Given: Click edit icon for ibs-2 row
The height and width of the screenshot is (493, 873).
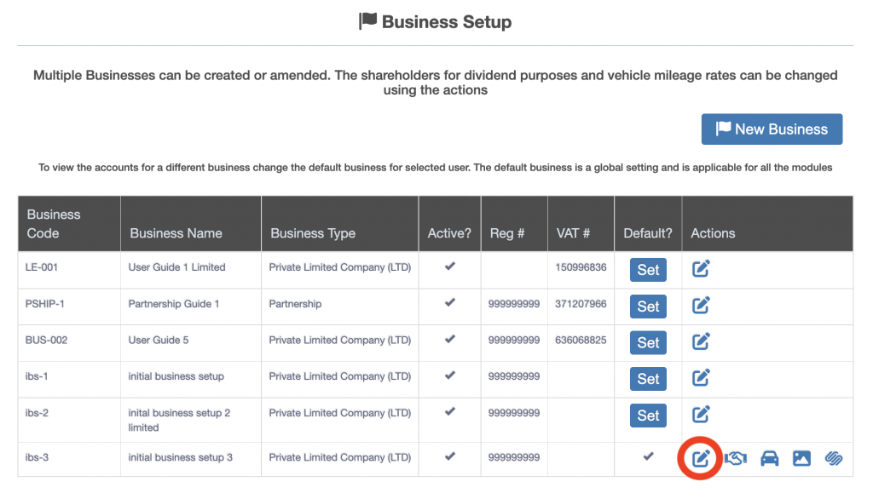Looking at the screenshot, I should click(x=701, y=415).
